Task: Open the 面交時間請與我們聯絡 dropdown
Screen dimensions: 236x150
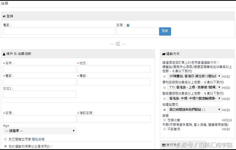Action: coord(194,110)
